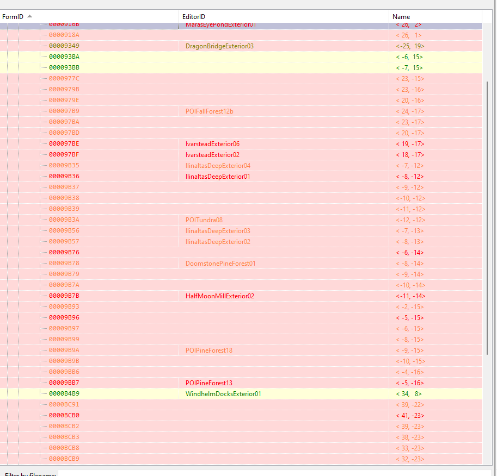Select FormID 000093BB row
The height and width of the screenshot is (476, 497).
tap(241, 68)
